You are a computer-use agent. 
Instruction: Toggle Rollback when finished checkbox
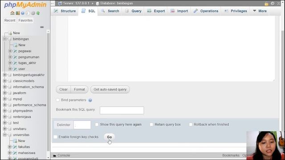191,124
